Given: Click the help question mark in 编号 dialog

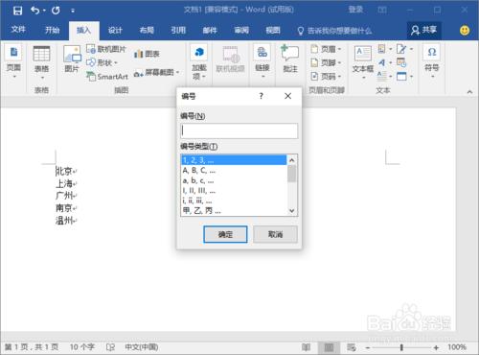Looking at the screenshot, I should 261,96.
